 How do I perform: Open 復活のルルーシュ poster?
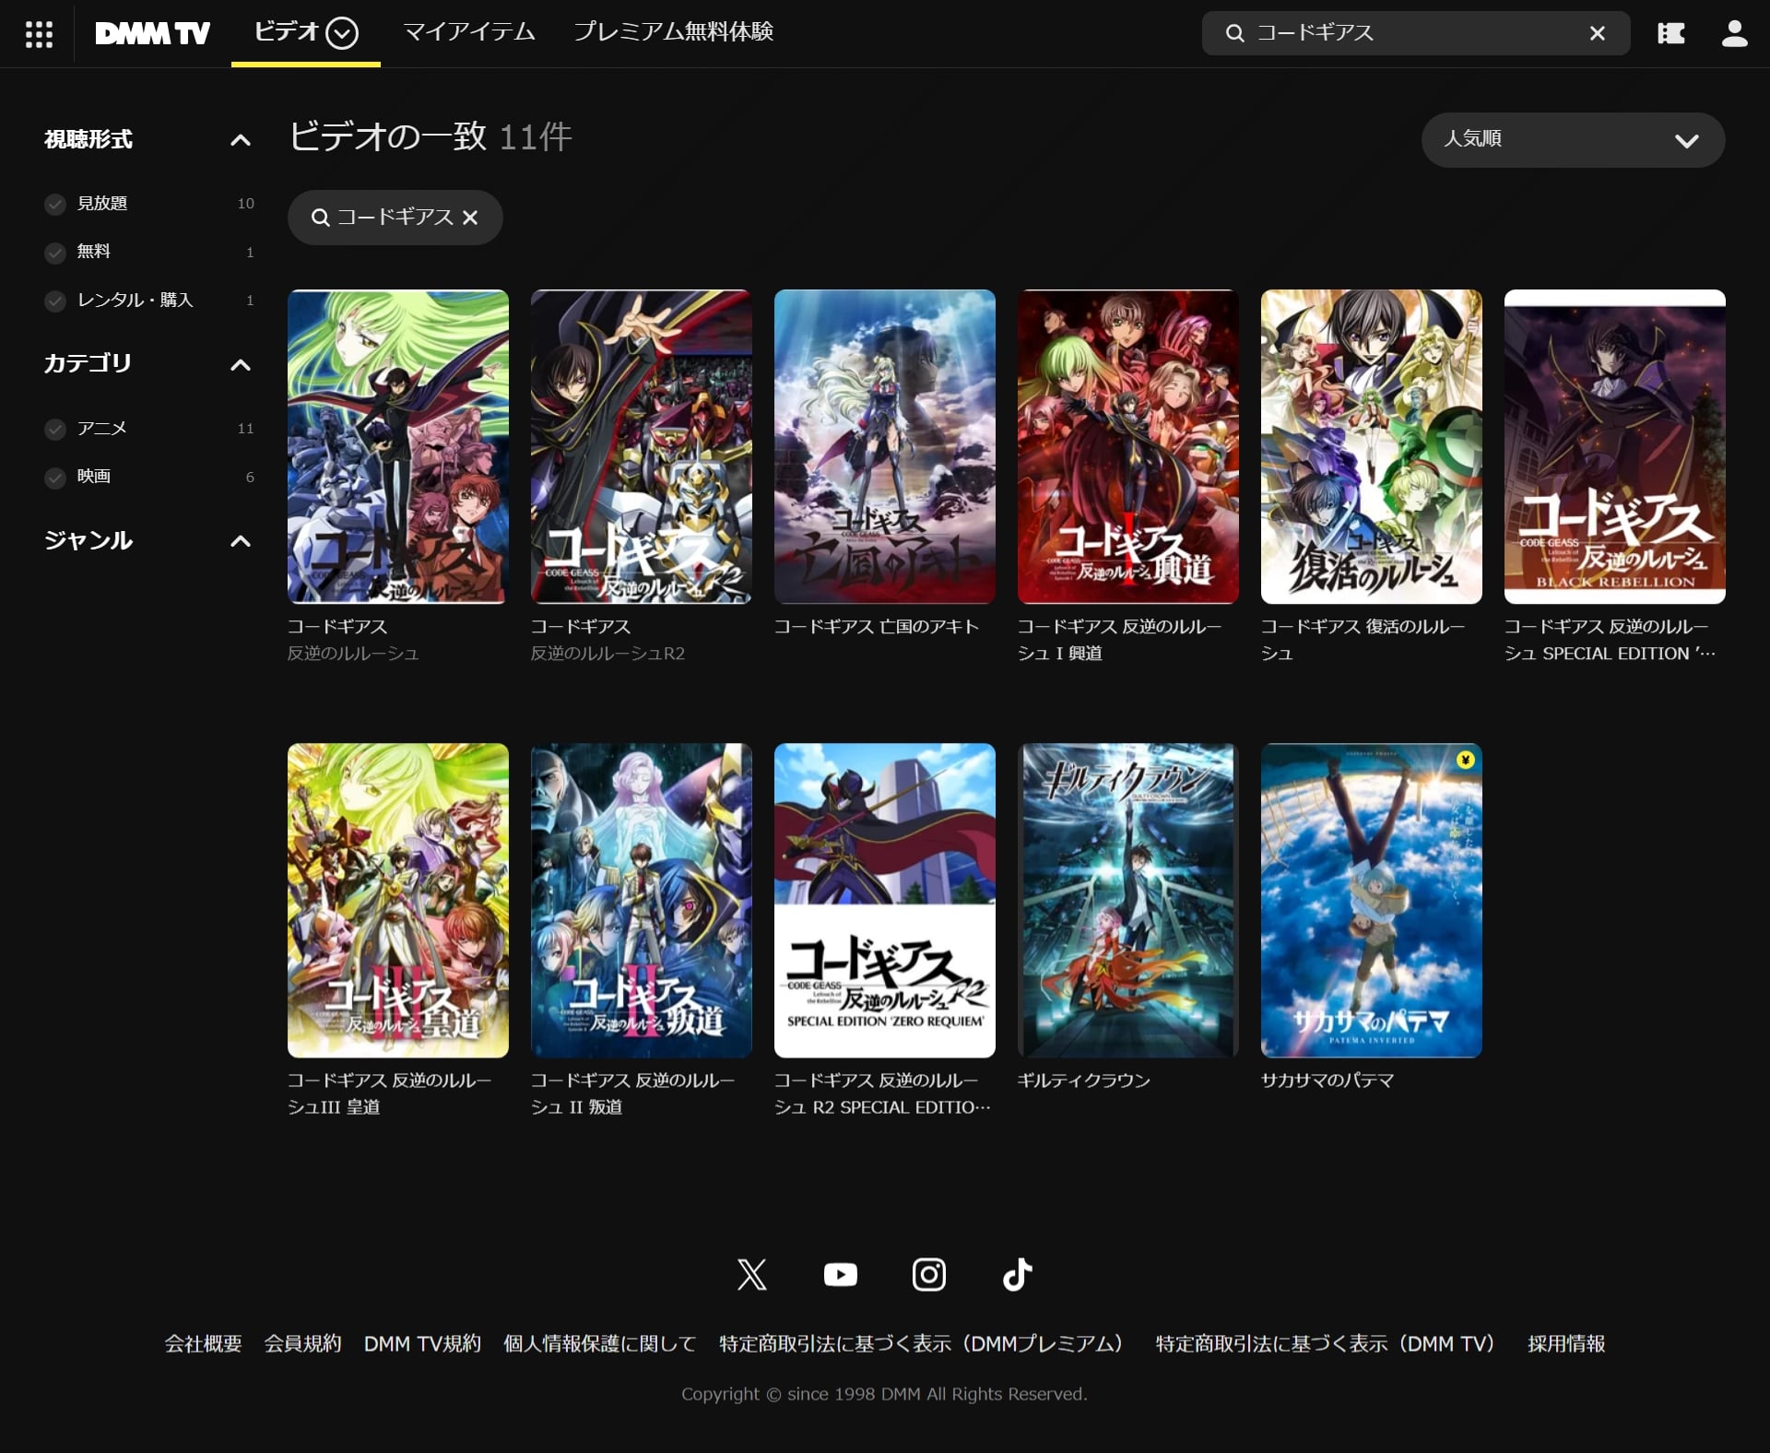1372,447
